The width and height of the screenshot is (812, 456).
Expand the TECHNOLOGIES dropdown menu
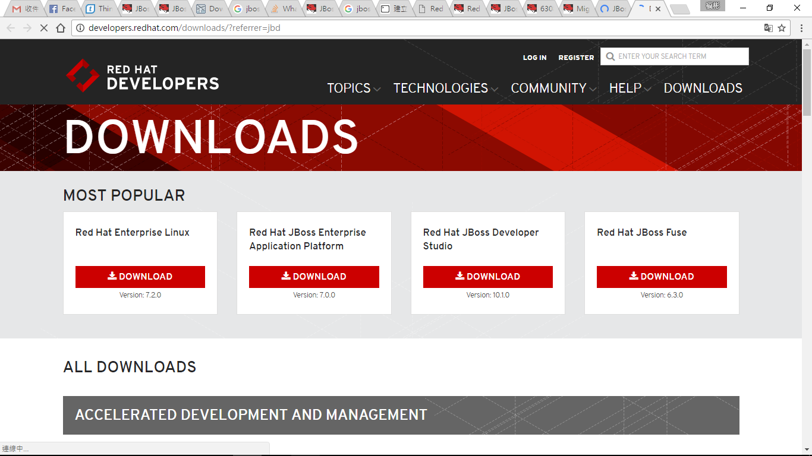pyautogui.click(x=446, y=88)
